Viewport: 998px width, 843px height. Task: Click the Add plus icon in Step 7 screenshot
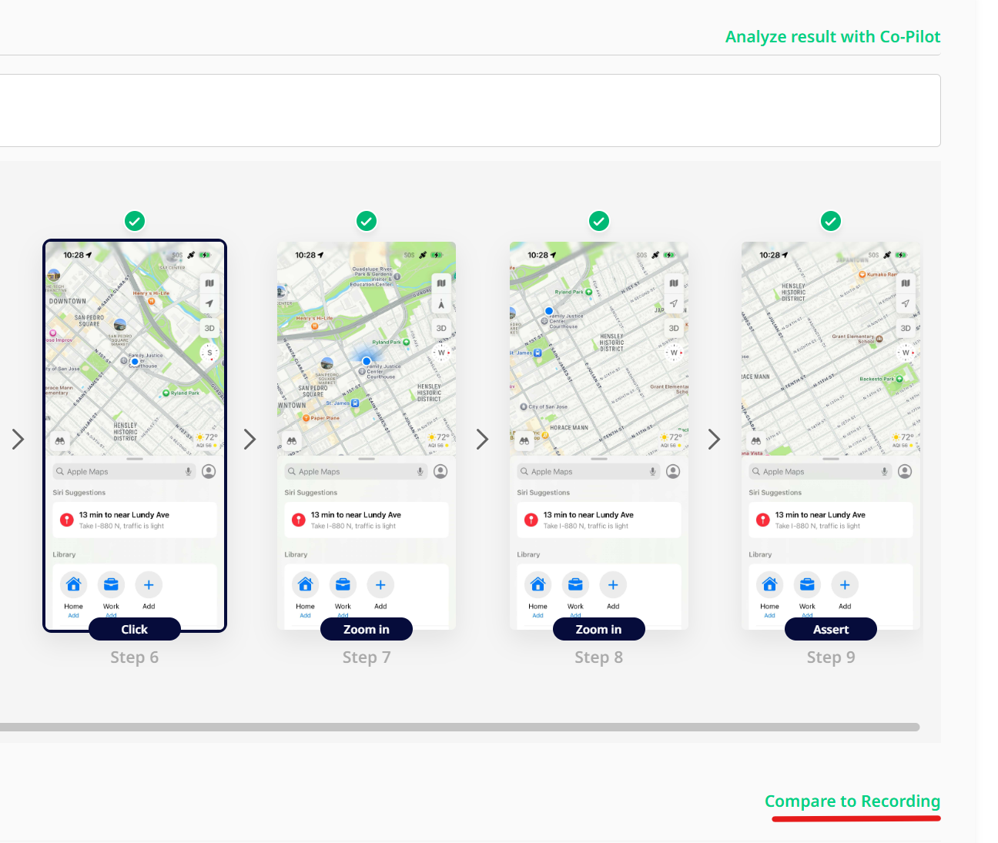tap(380, 585)
